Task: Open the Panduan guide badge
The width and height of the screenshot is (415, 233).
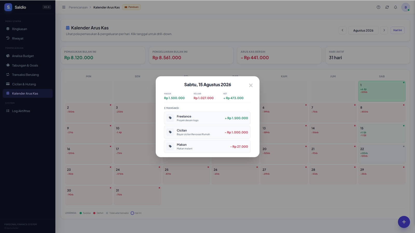Action: point(132,7)
